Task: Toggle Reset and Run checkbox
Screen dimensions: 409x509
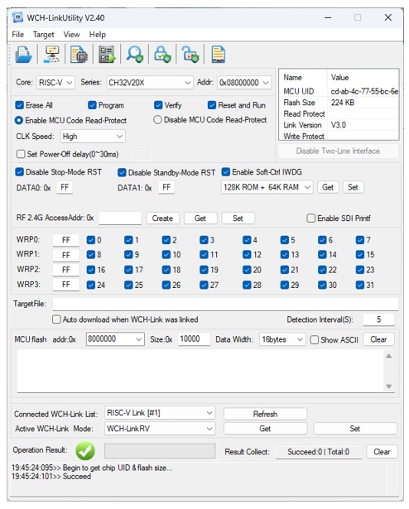Action: tap(212, 105)
